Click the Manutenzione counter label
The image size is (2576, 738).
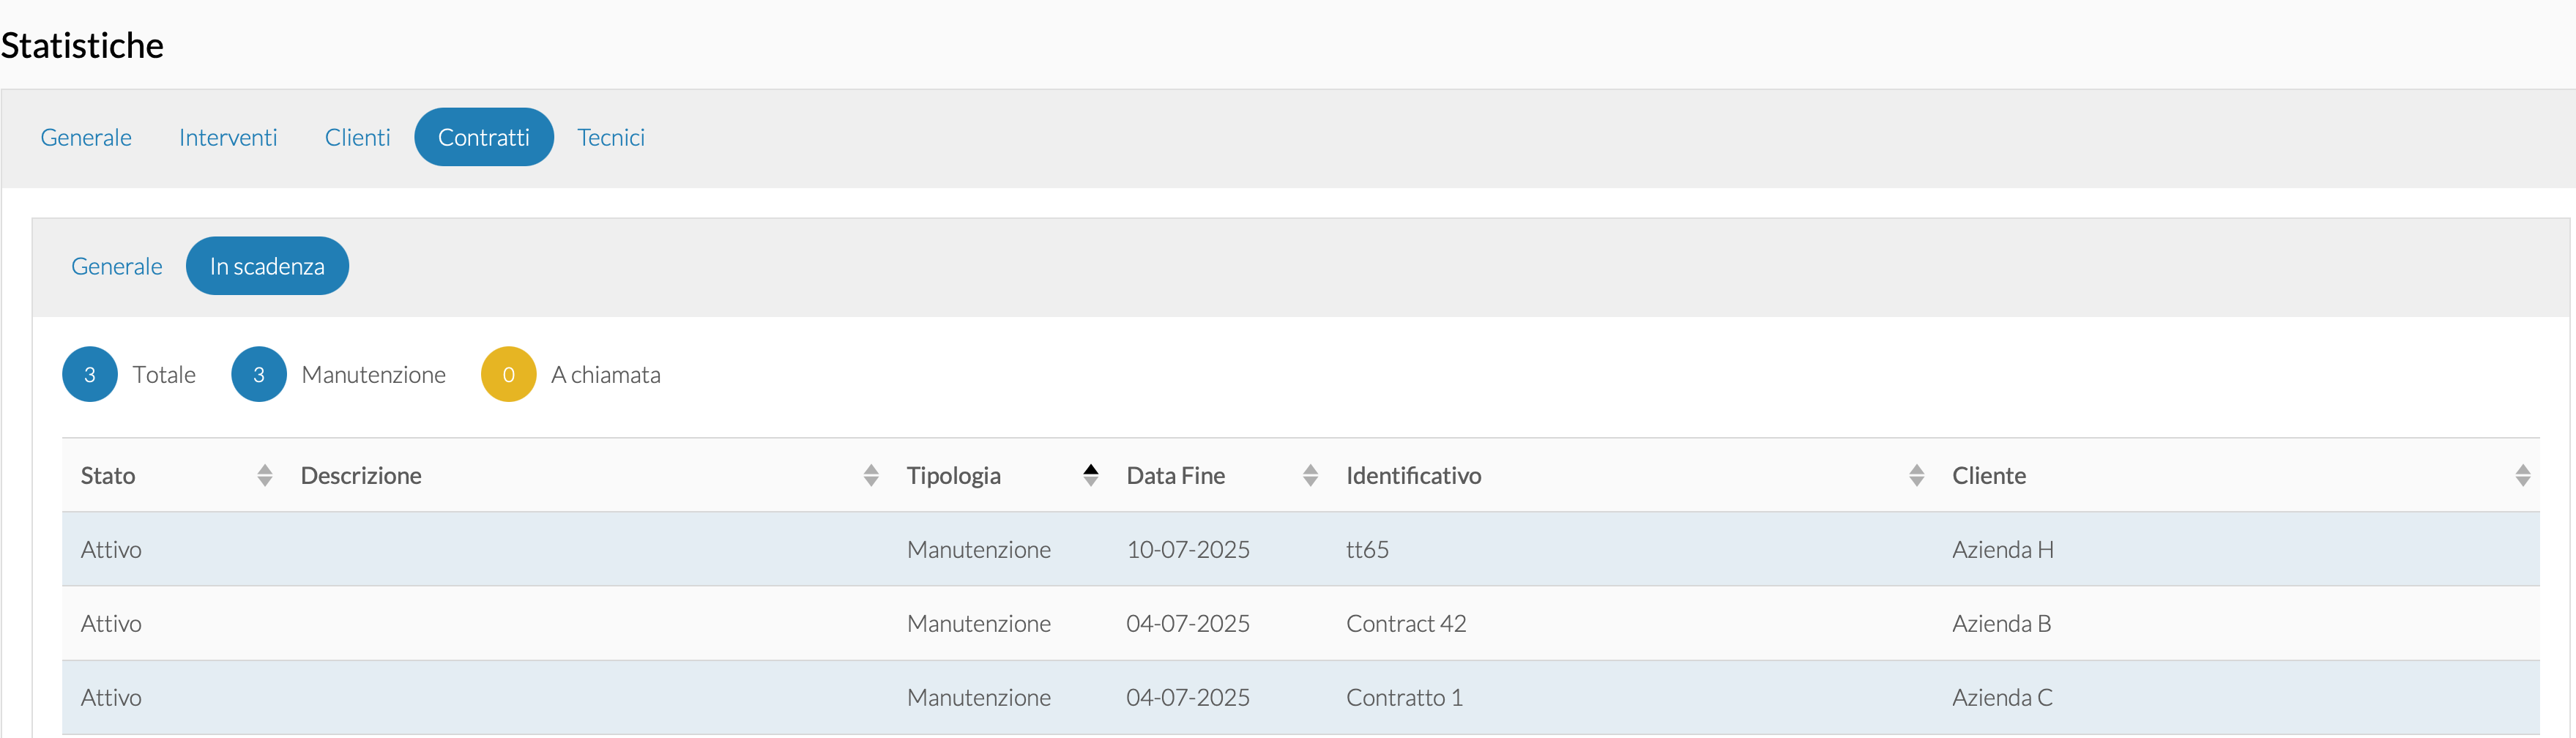pyautogui.click(x=374, y=374)
